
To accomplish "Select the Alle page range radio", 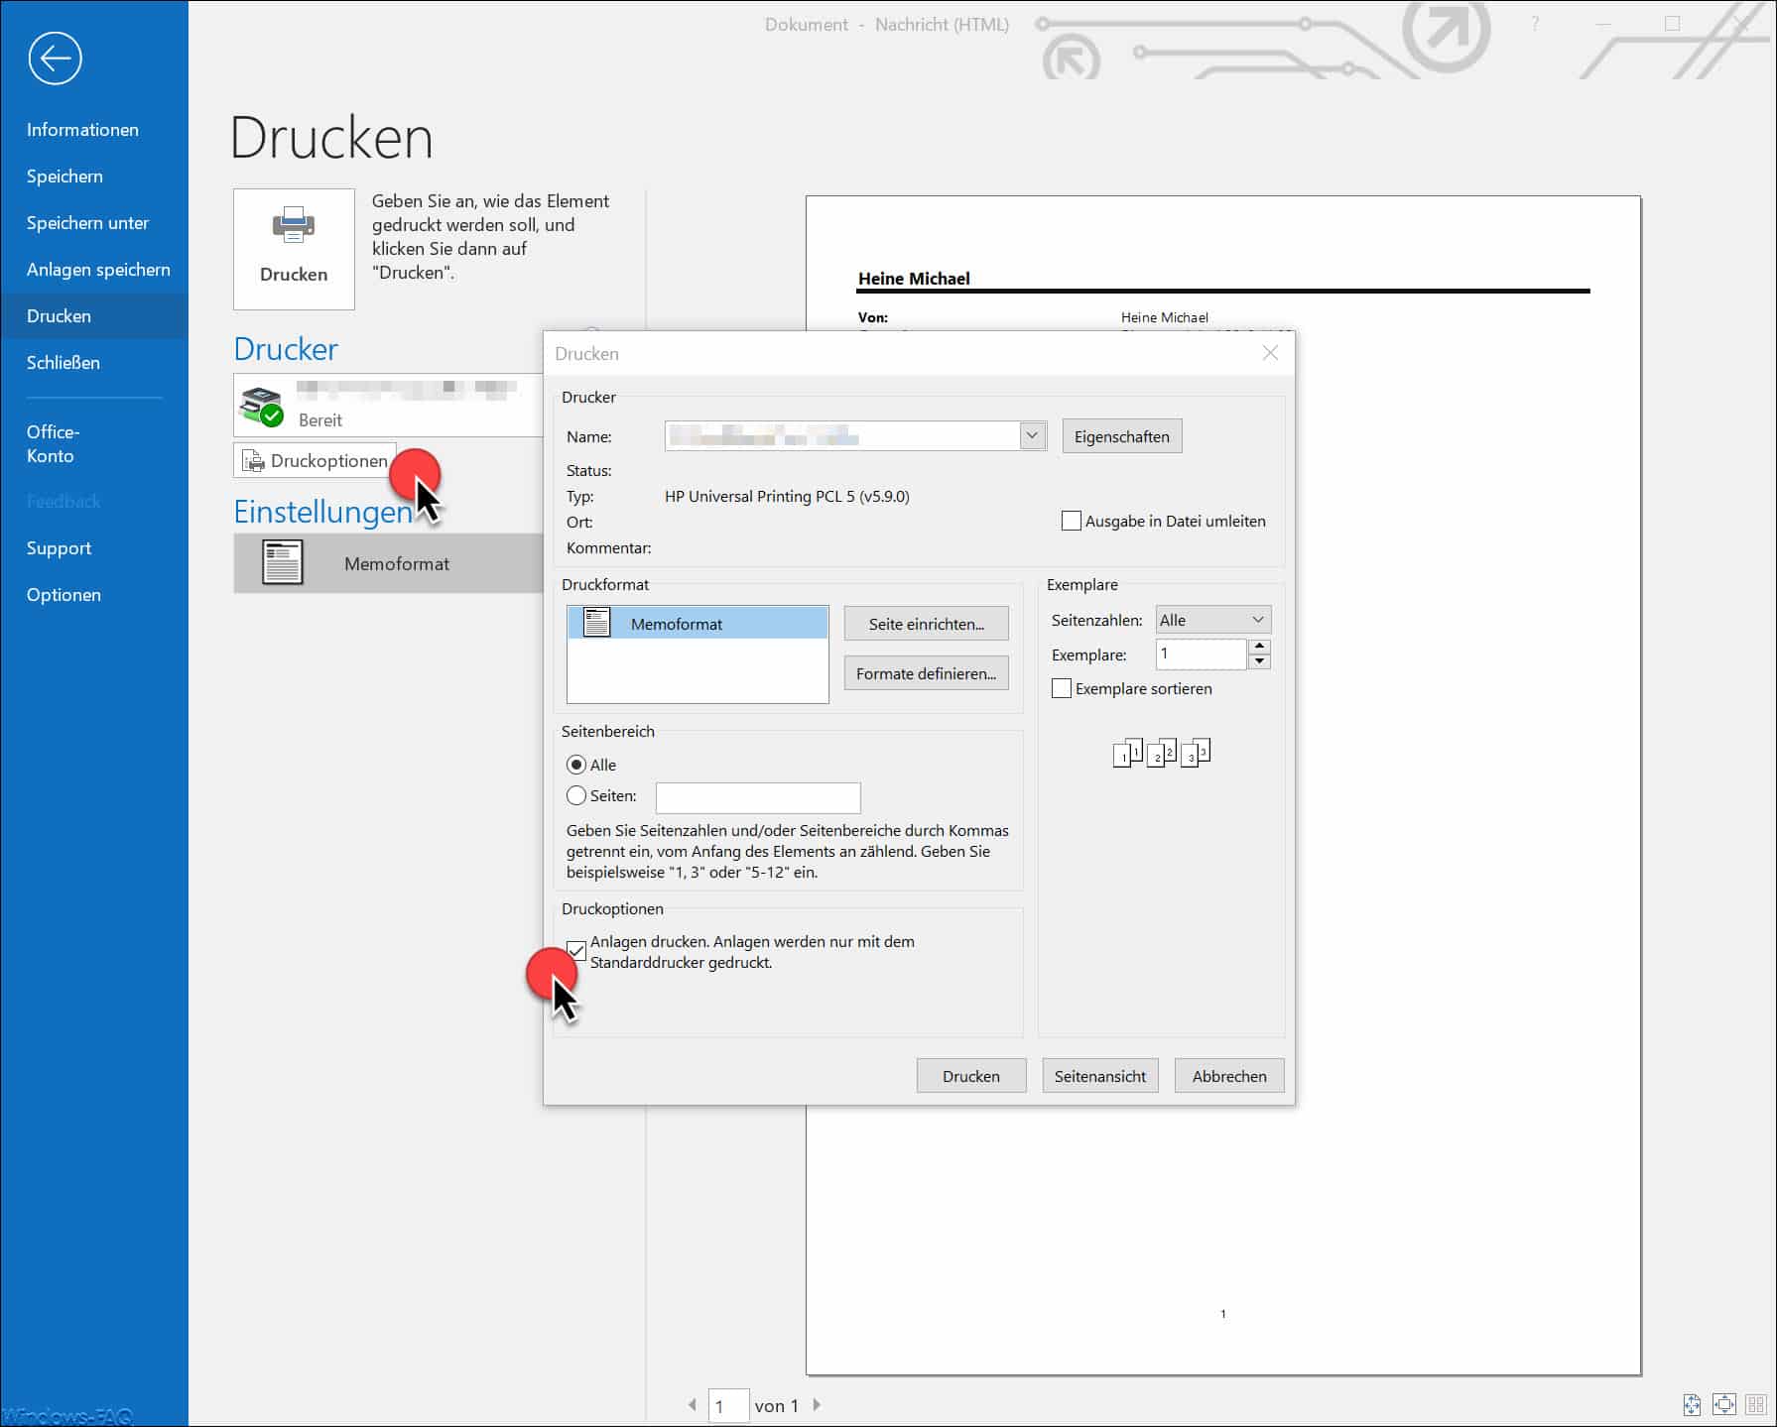I will click(x=575, y=765).
